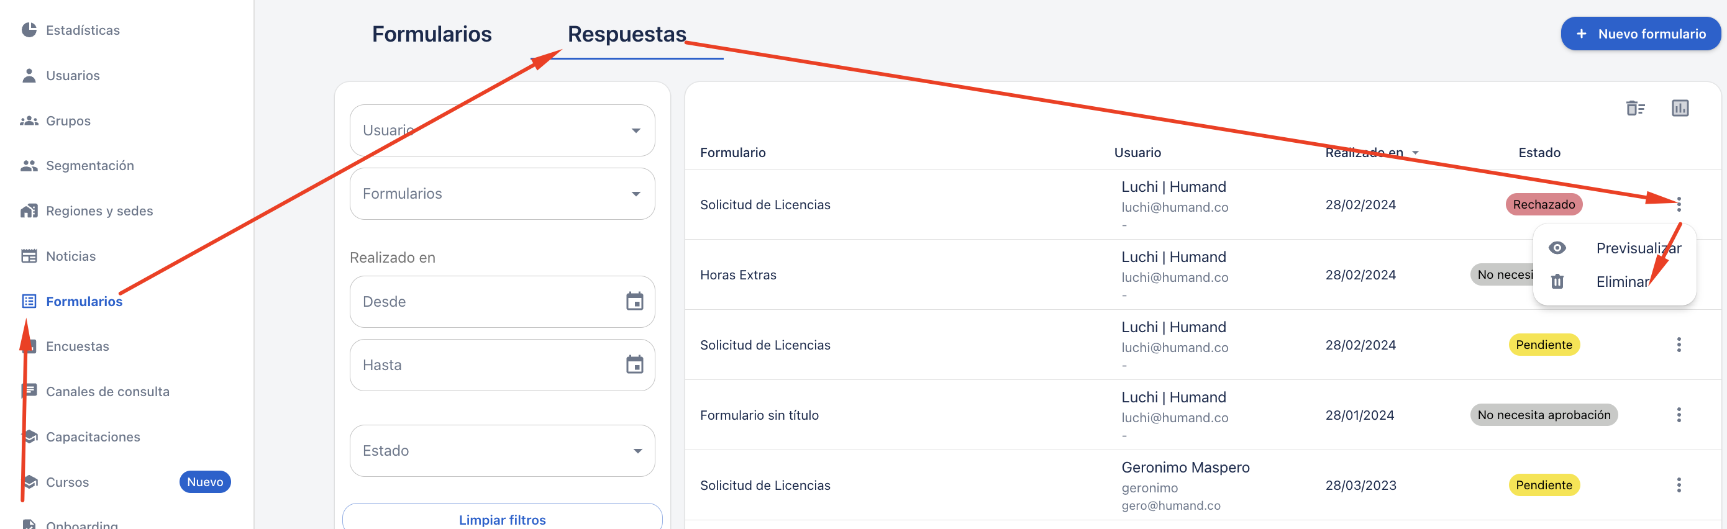The width and height of the screenshot is (1727, 529).
Task: Click the Usuarios person icon in sidebar
Action: [x=29, y=75]
